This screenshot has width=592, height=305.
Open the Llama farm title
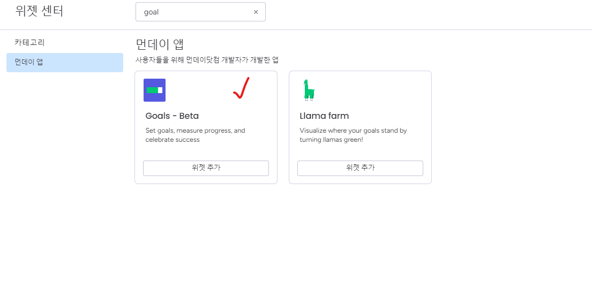(324, 116)
